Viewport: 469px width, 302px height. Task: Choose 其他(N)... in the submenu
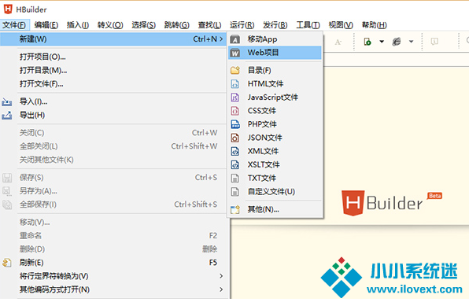tap(275, 209)
